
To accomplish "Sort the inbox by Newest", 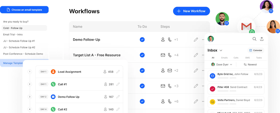I will click(250, 65).
